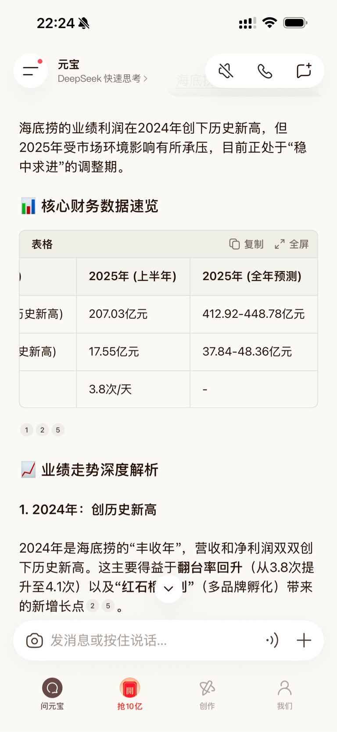Tap the voice input icon
This screenshot has width=337, height=732.
click(272, 640)
